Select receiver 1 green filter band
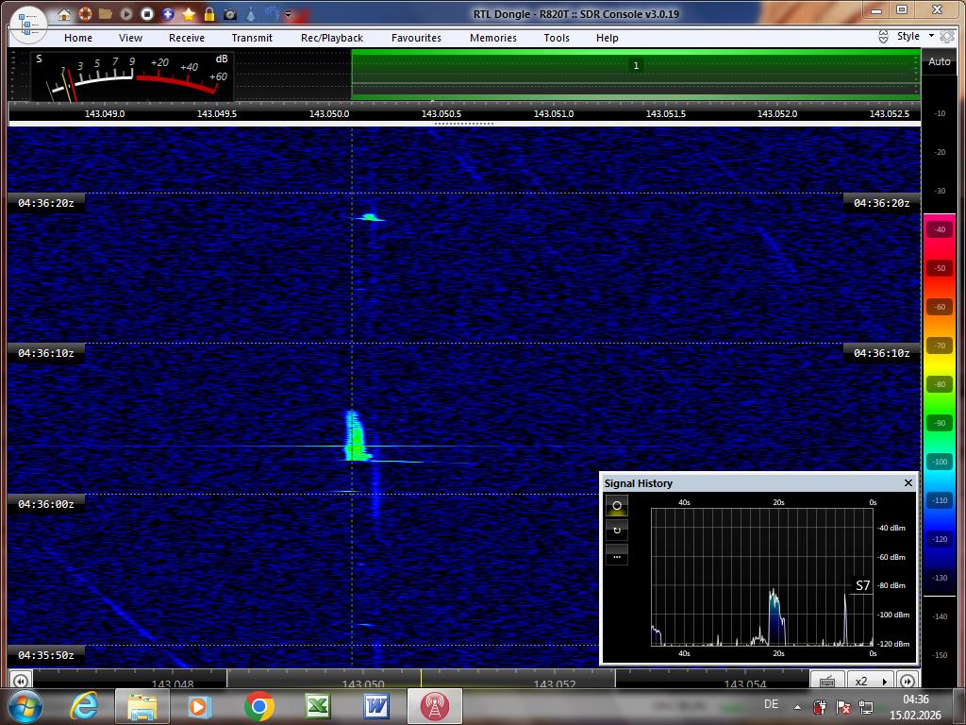This screenshot has height=725, width=966. [x=636, y=74]
